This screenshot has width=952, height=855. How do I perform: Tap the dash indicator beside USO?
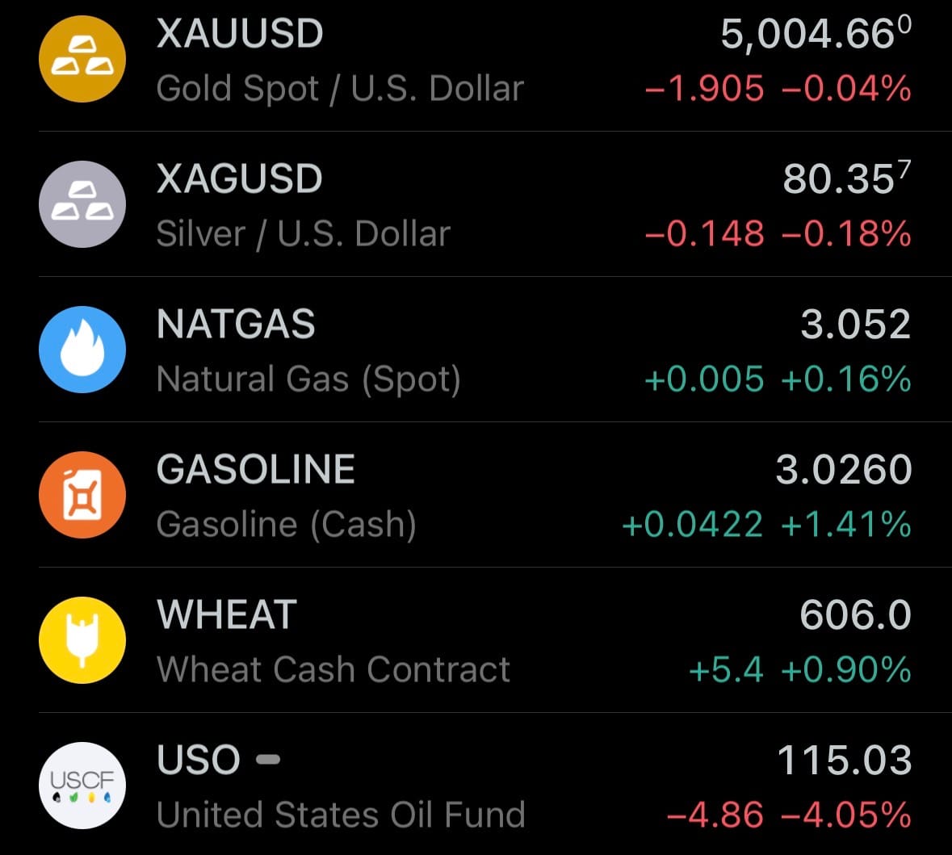[267, 760]
